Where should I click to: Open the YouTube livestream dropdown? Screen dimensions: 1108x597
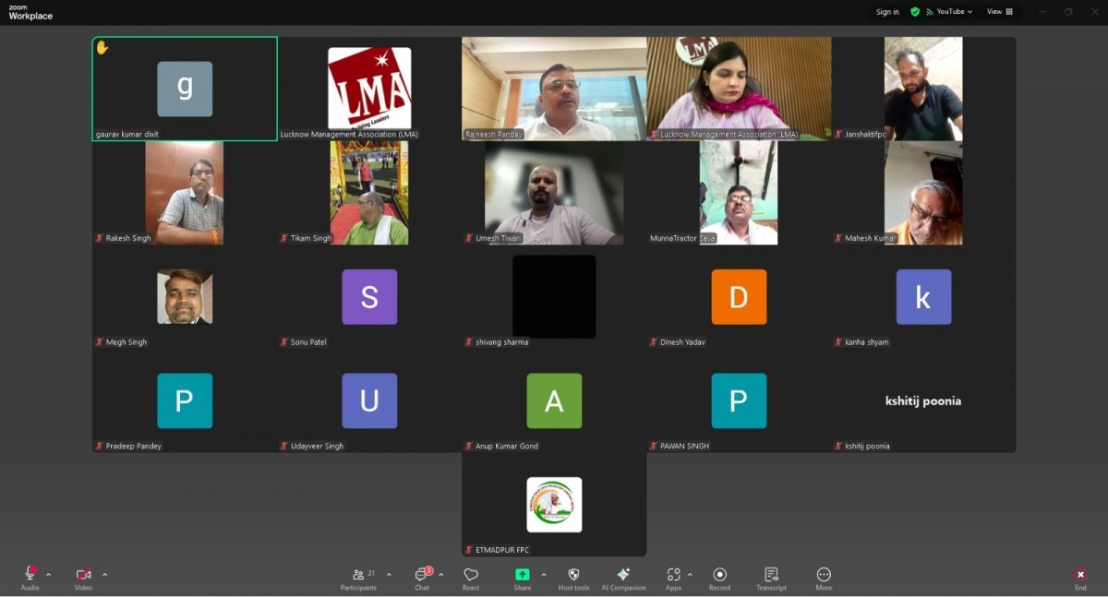pos(954,12)
